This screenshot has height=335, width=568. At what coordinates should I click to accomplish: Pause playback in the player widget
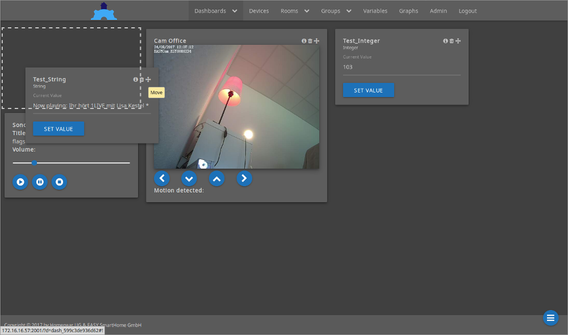(40, 182)
